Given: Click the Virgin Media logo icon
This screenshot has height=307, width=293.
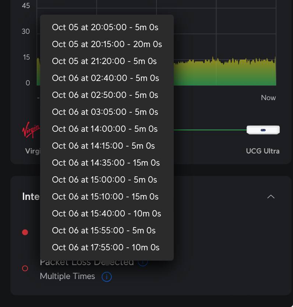Looking at the screenshot, I should click(x=31, y=131).
